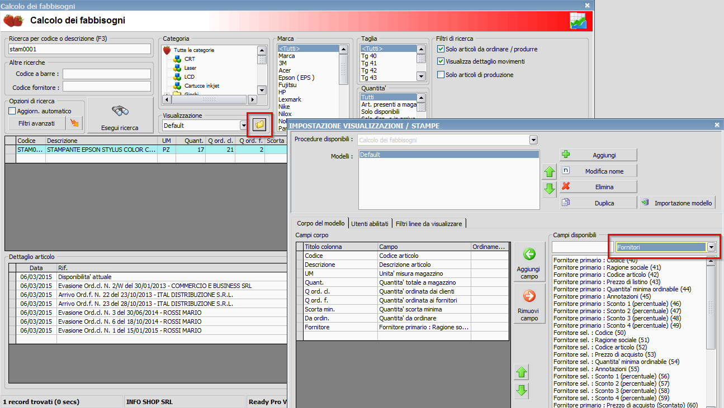
Task: Click the Laser category icon
Action: pyautogui.click(x=177, y=68)
